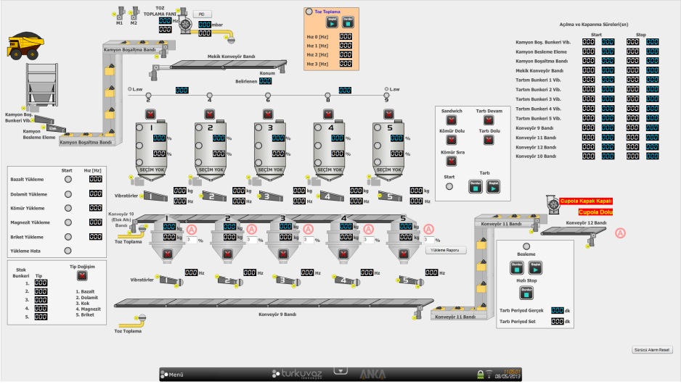Click the lock icon in the bottom taskbar

pos(480,374)
